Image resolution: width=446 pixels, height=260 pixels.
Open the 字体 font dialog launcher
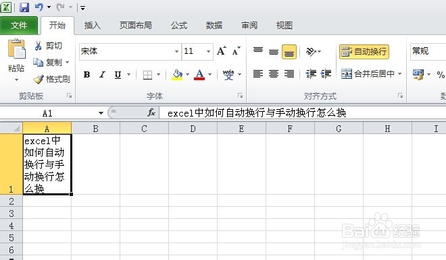pyautogui.click(x=241, y=96)
